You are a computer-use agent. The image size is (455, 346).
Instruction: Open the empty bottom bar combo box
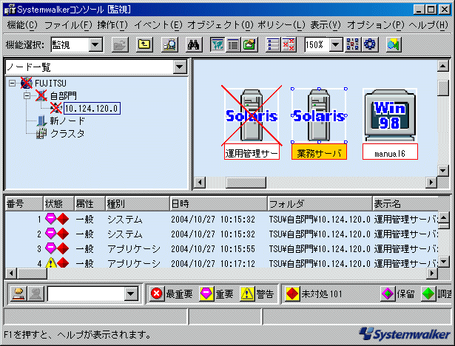point(131,294)
